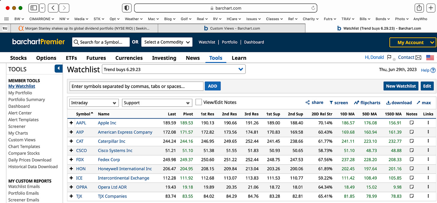Download the watchlist data
Screen dimensions: 437x203
pyautogui.click(x=399, y=102)
